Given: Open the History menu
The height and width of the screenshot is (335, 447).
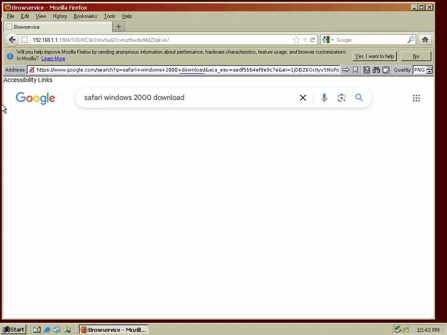Looking at the screenshot, I should 60,16.
